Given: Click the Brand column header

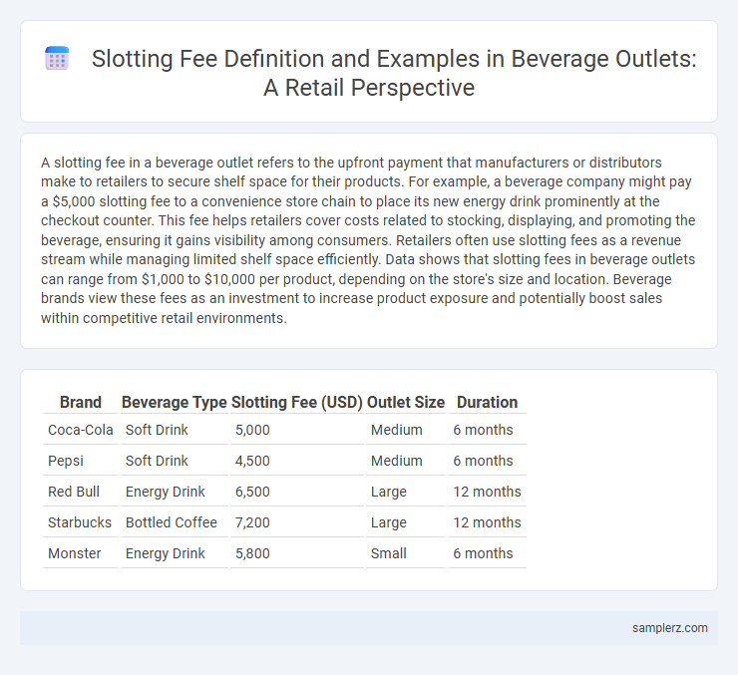Looking at the screenshot, I should (x=81, y=402).
